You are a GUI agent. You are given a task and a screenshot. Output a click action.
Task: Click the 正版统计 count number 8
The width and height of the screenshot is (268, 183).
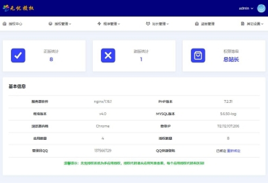[51, 59]
